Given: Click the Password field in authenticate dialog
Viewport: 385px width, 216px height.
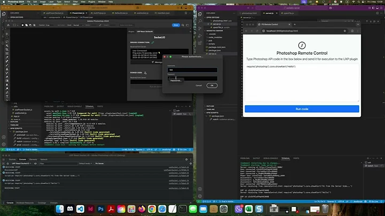Looking at the screenshot, I should [192, 78].
